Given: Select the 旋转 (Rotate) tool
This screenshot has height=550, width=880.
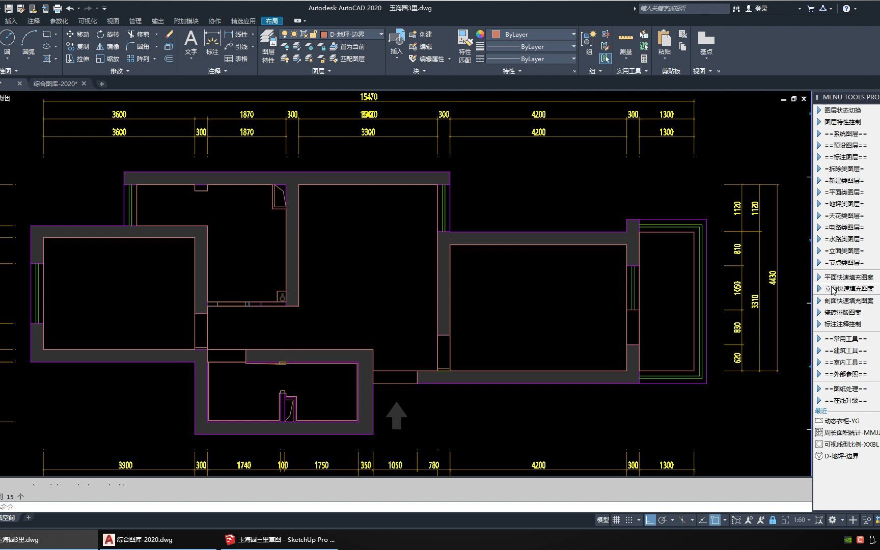Looking at the screenshot, I should click(107, 34).
